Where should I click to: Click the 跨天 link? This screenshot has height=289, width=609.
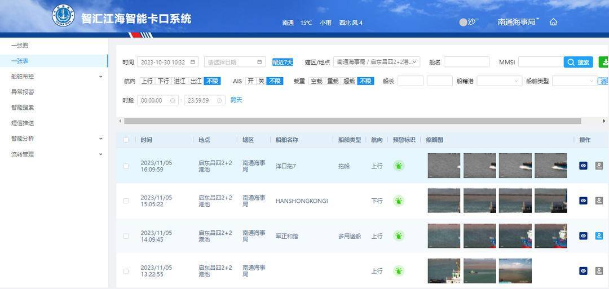click(x=236, y=100)
